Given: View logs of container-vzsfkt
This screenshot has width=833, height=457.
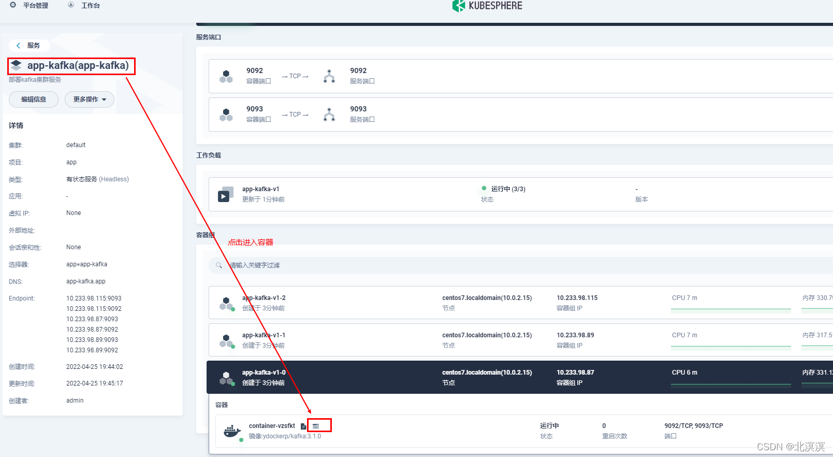Looking at the screenshot, I should coord(303,426).
